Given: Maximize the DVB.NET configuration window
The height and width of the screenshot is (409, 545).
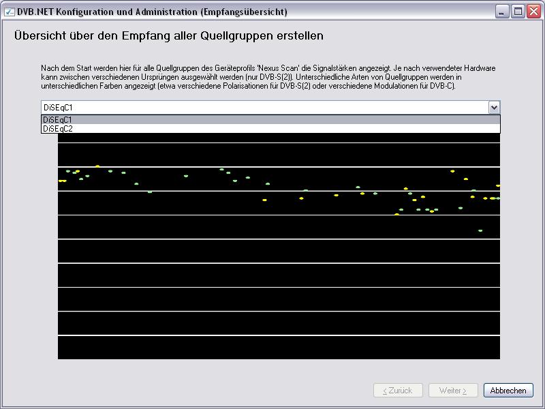Looking at the screenshot, I should (x=518, y=12).
